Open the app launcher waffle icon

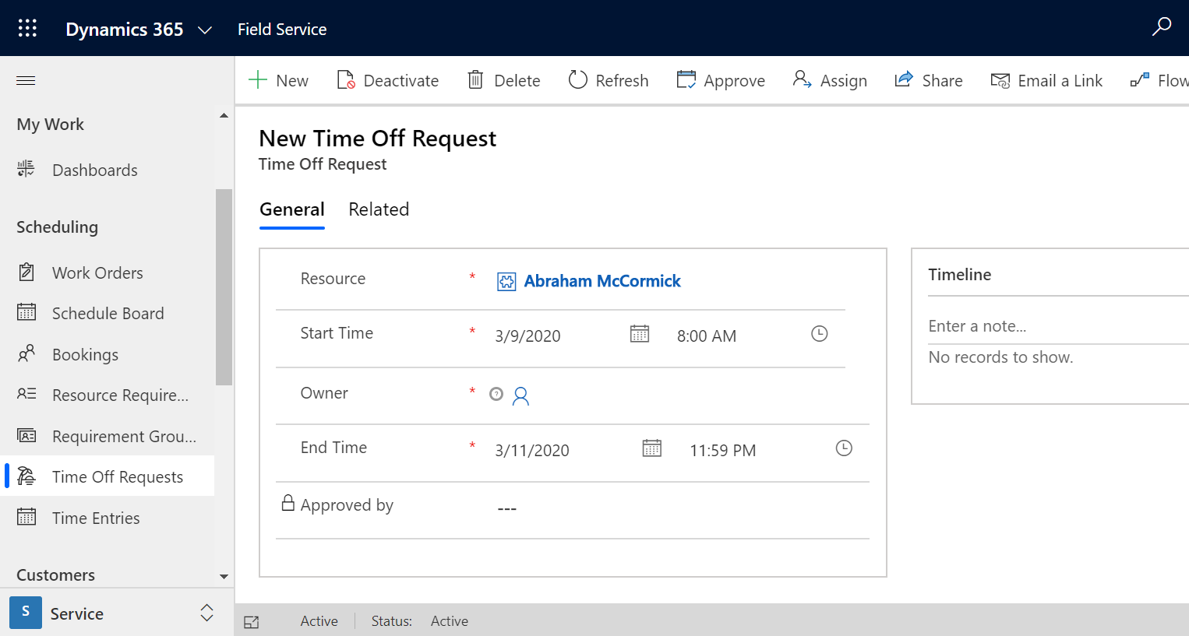tap(27, 28)
